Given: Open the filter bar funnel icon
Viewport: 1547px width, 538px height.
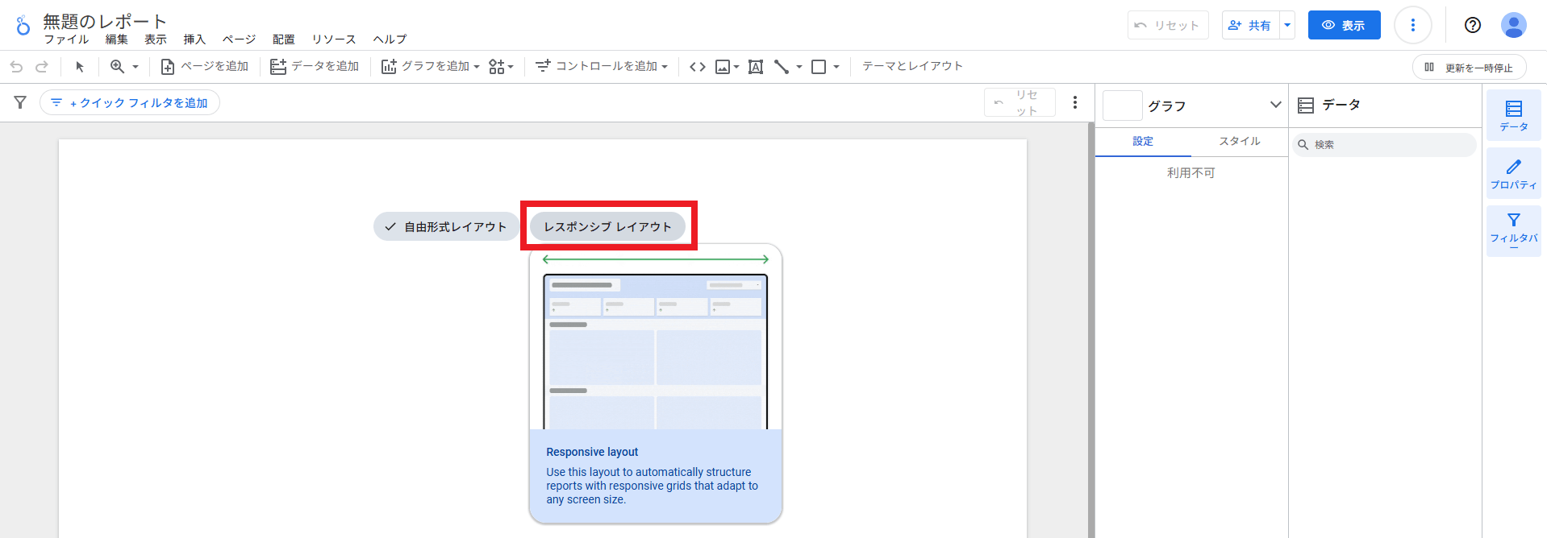Looking at the screenshot, I should click(x=20, y=102).
